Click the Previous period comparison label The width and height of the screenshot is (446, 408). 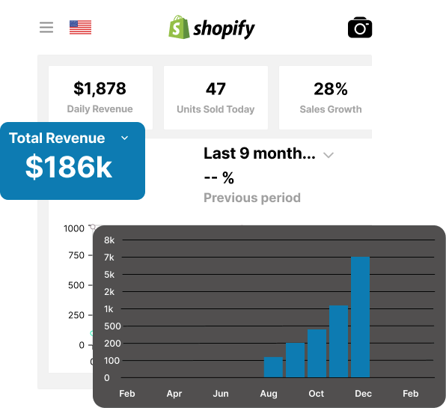click(x=252, y=198)
